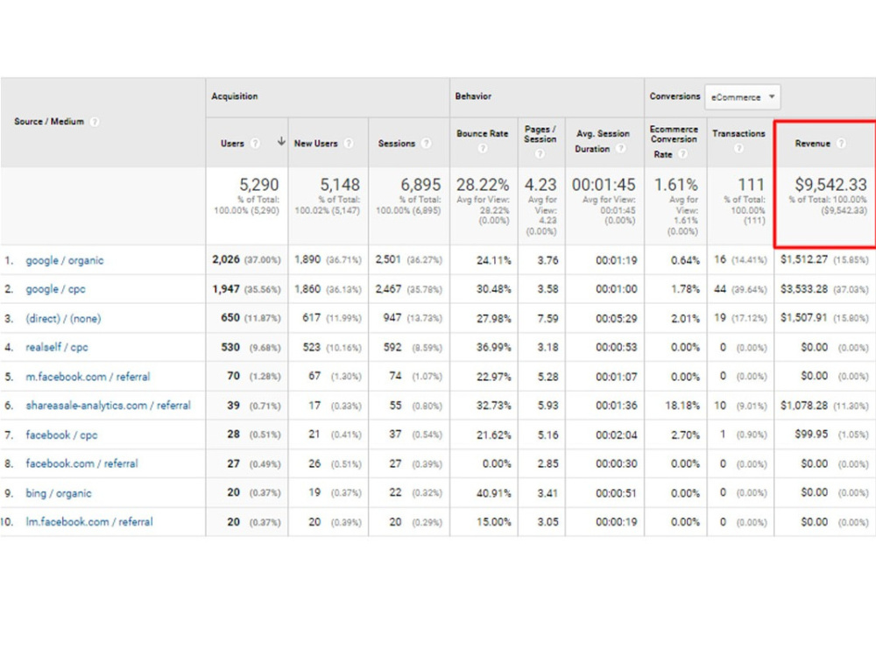This screenshot has width=876, height=657.
Task: Select google / organic revenue $1,512.27
Action: tap(804, 260)
